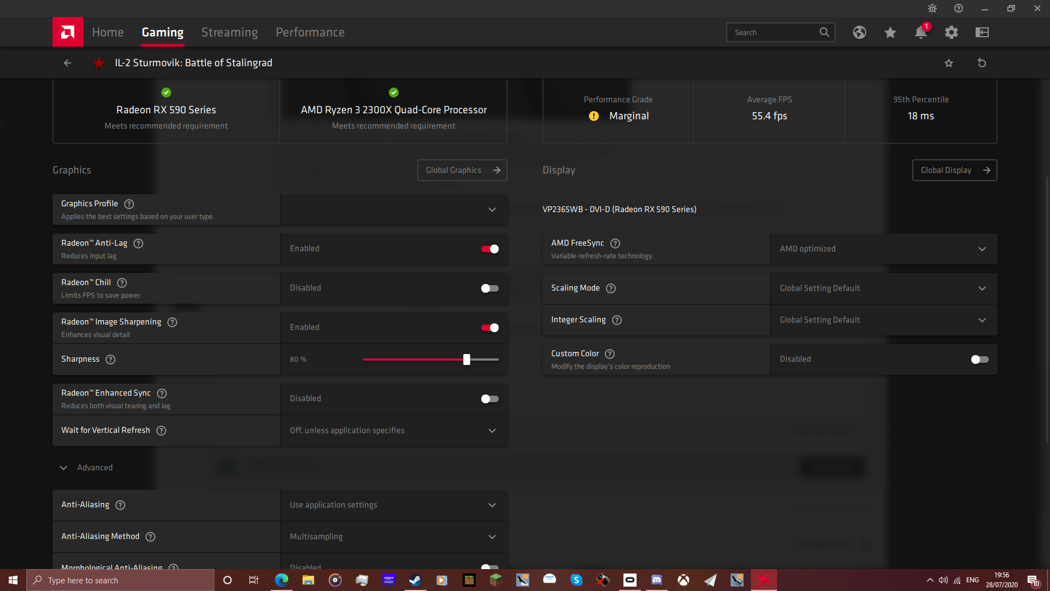
Task: Click the bug report icon in title bar
Action: [932, 8]
